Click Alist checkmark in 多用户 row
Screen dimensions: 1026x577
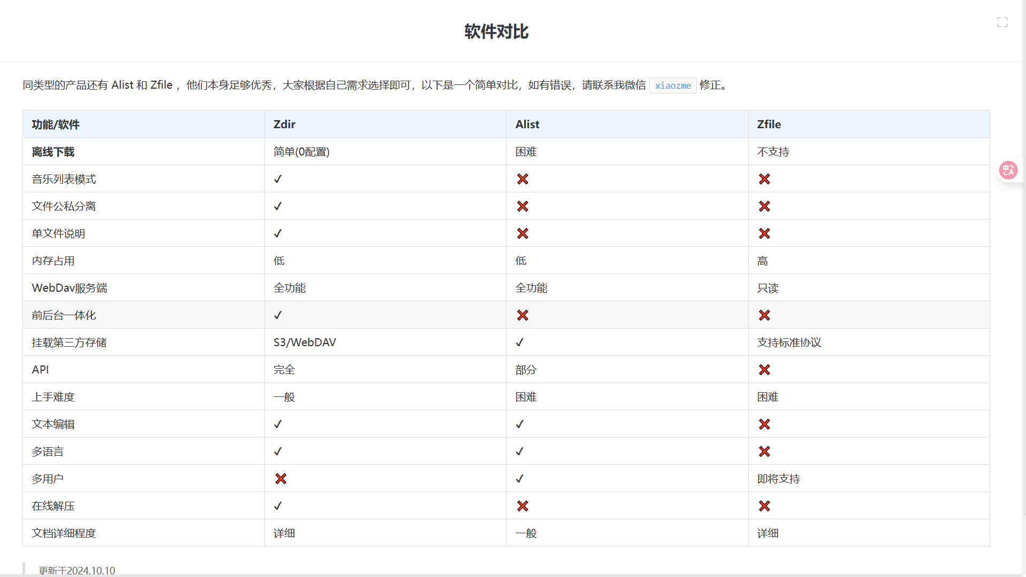[520, 479]
